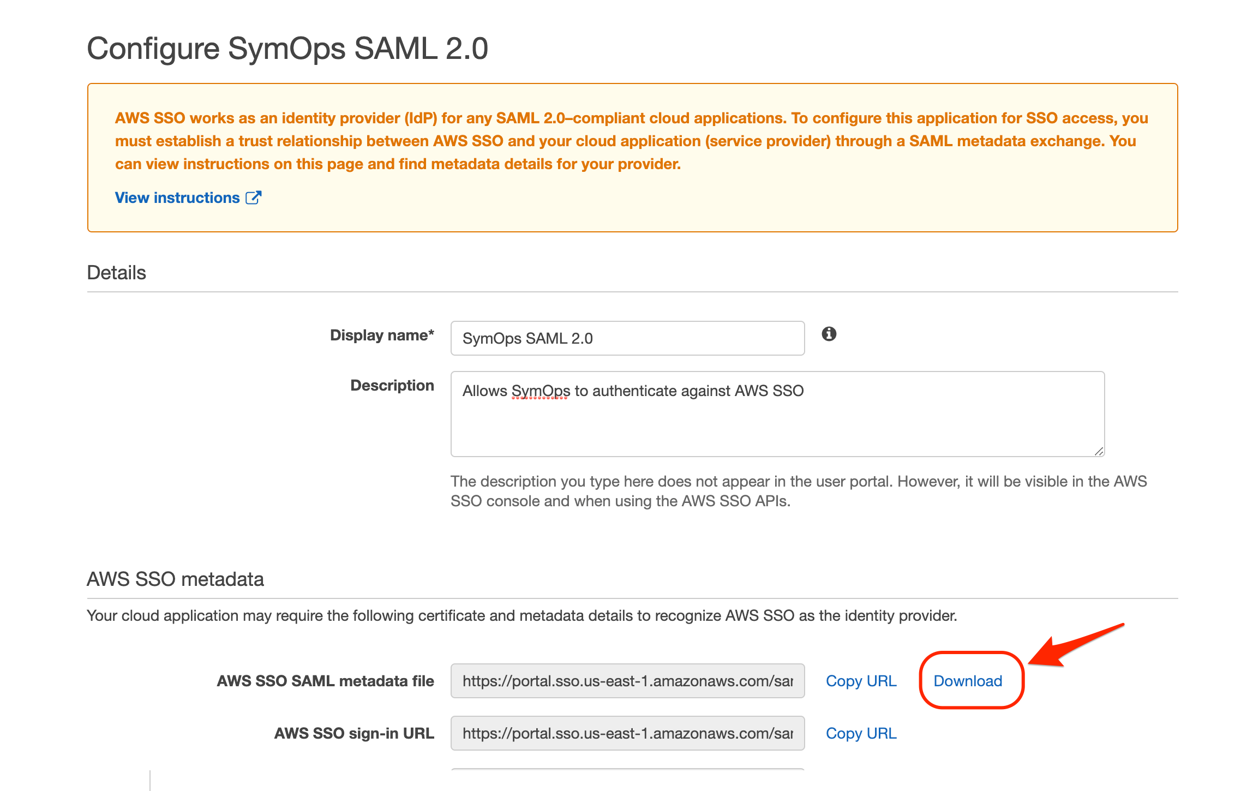Copy URL for AWS SSO SAML metadata file

[x=861, y=681]
